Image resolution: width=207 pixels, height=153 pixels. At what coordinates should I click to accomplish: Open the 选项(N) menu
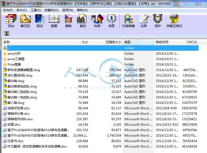point(68,10)
